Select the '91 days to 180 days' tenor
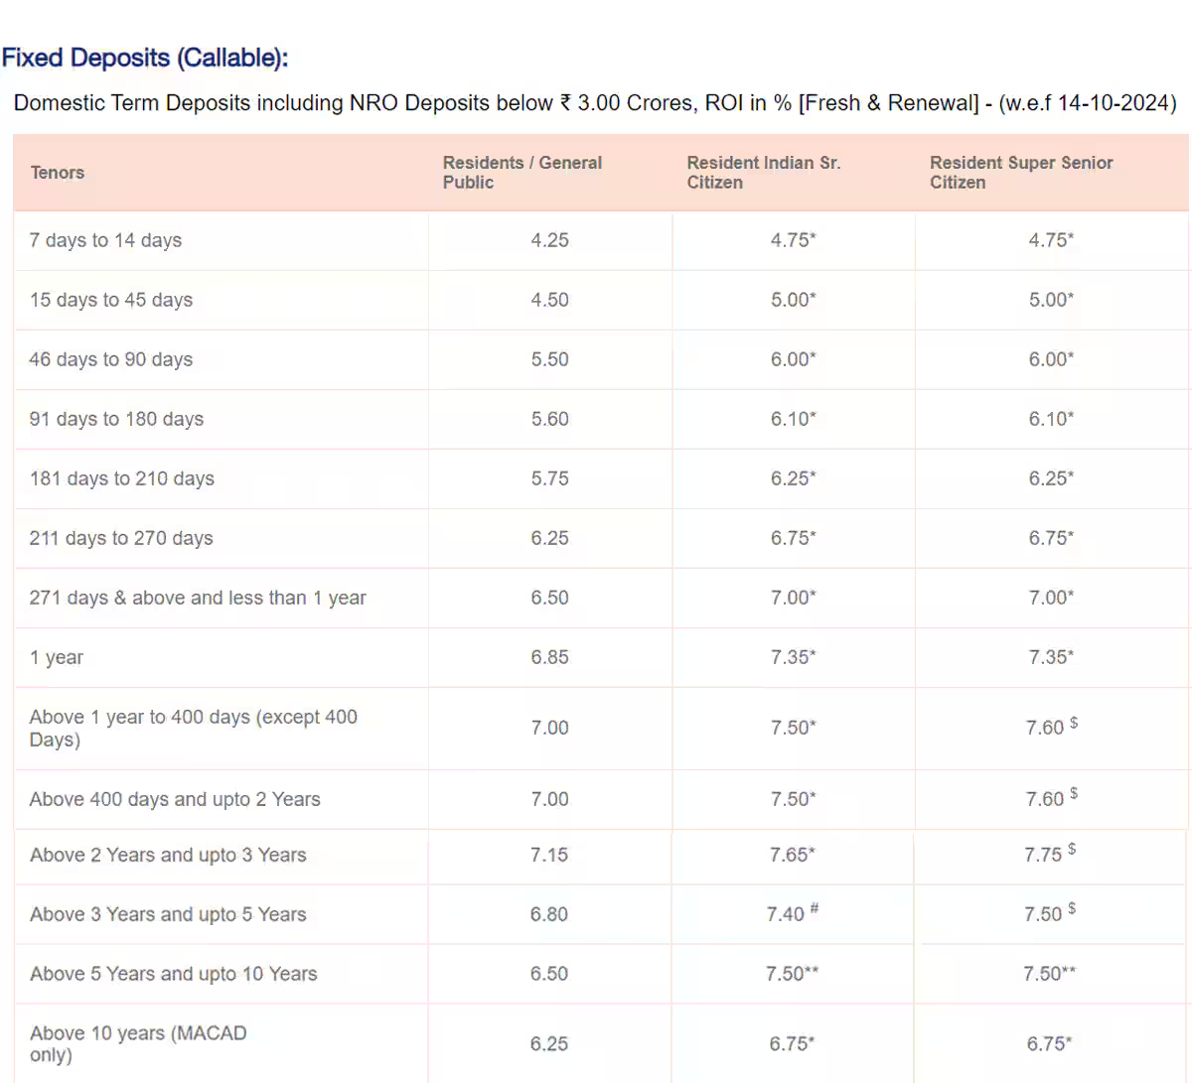1192x1083 pixels. coord(116,419)
